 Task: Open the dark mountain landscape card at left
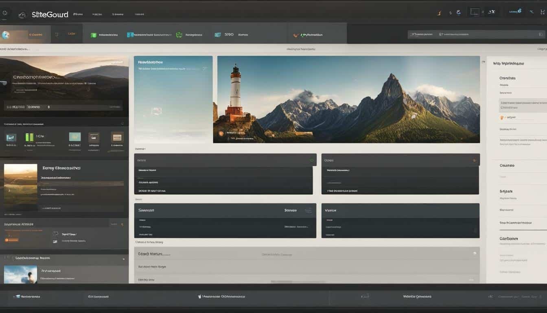64,86
